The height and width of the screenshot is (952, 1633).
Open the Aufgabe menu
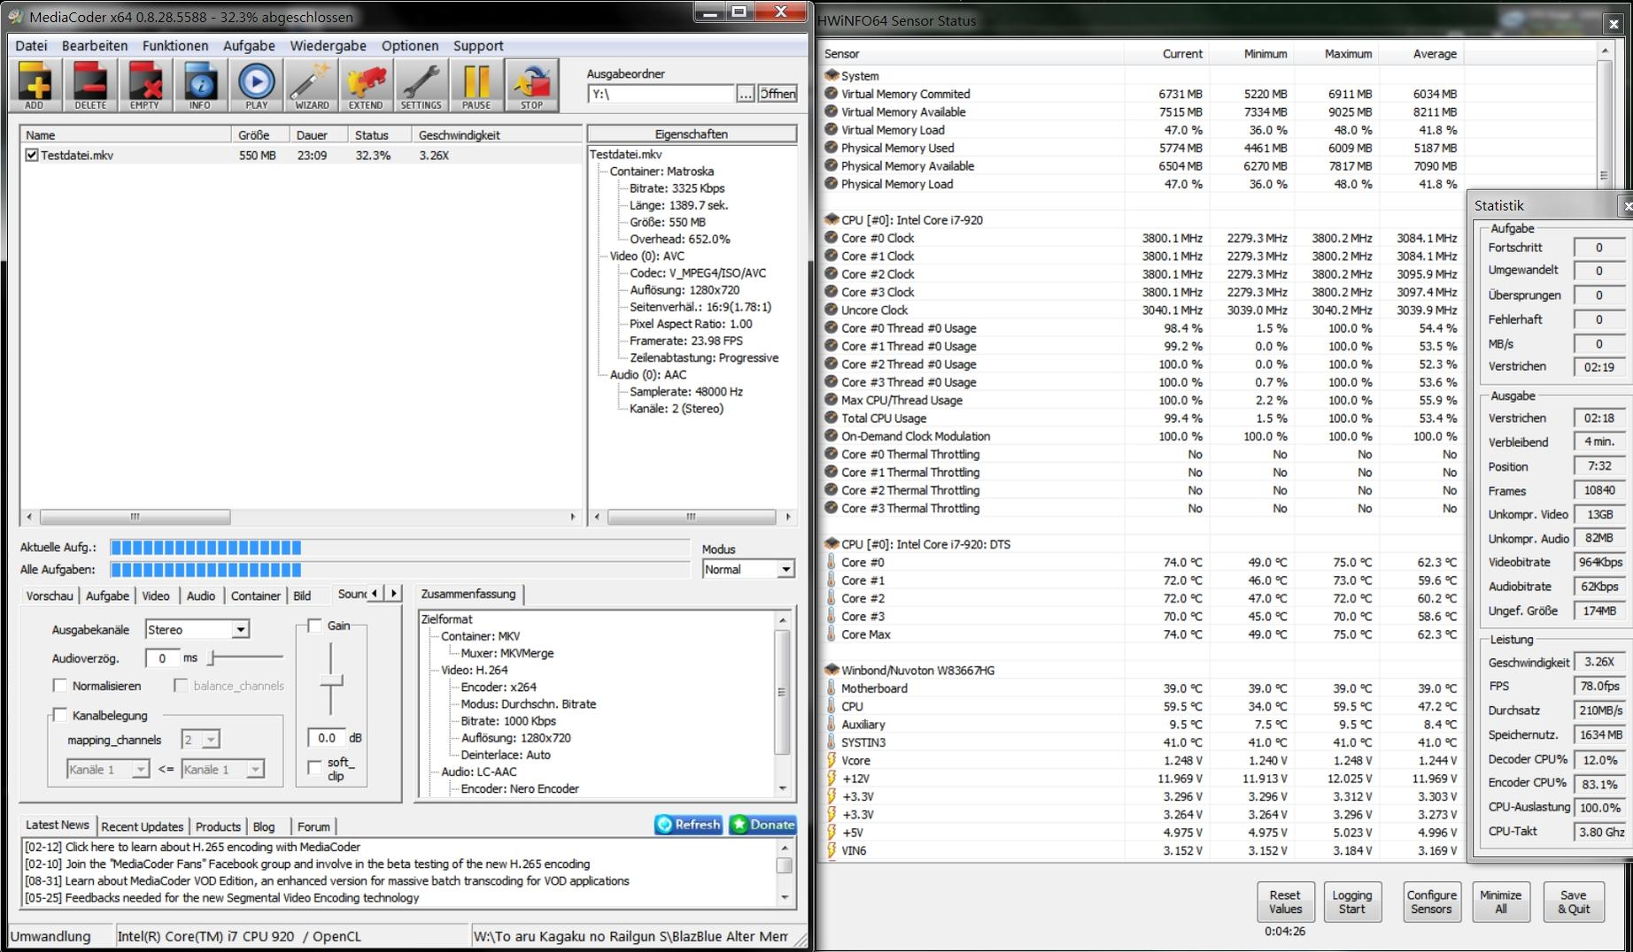coord(249,46)
